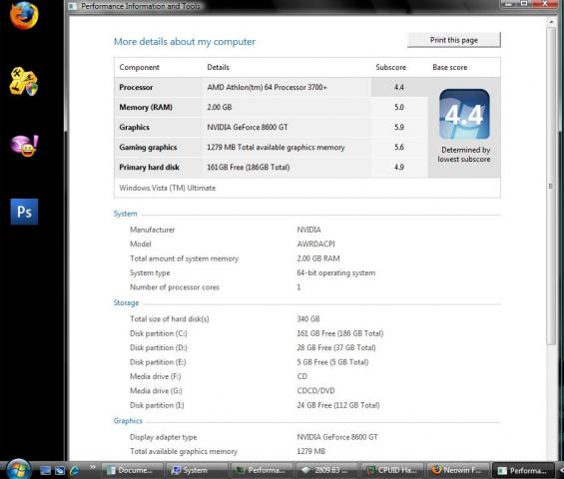Select the Memory (RAM) row label
564x479 pixels.
point(146,107)
